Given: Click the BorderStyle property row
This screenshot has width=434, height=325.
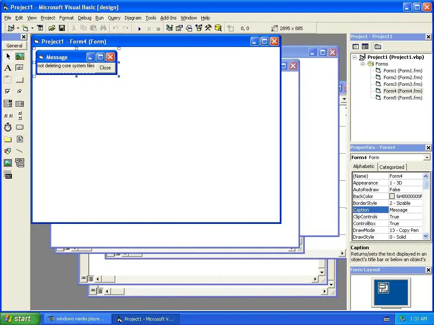Looking at the screenshot, I should [x=387, y=203].
